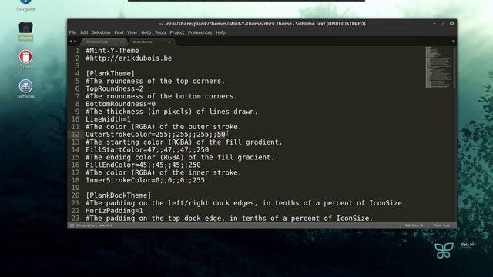Click comment about left/right dock edges padding
The height and width of the screenshot is (277, 493).
[246, 203]
